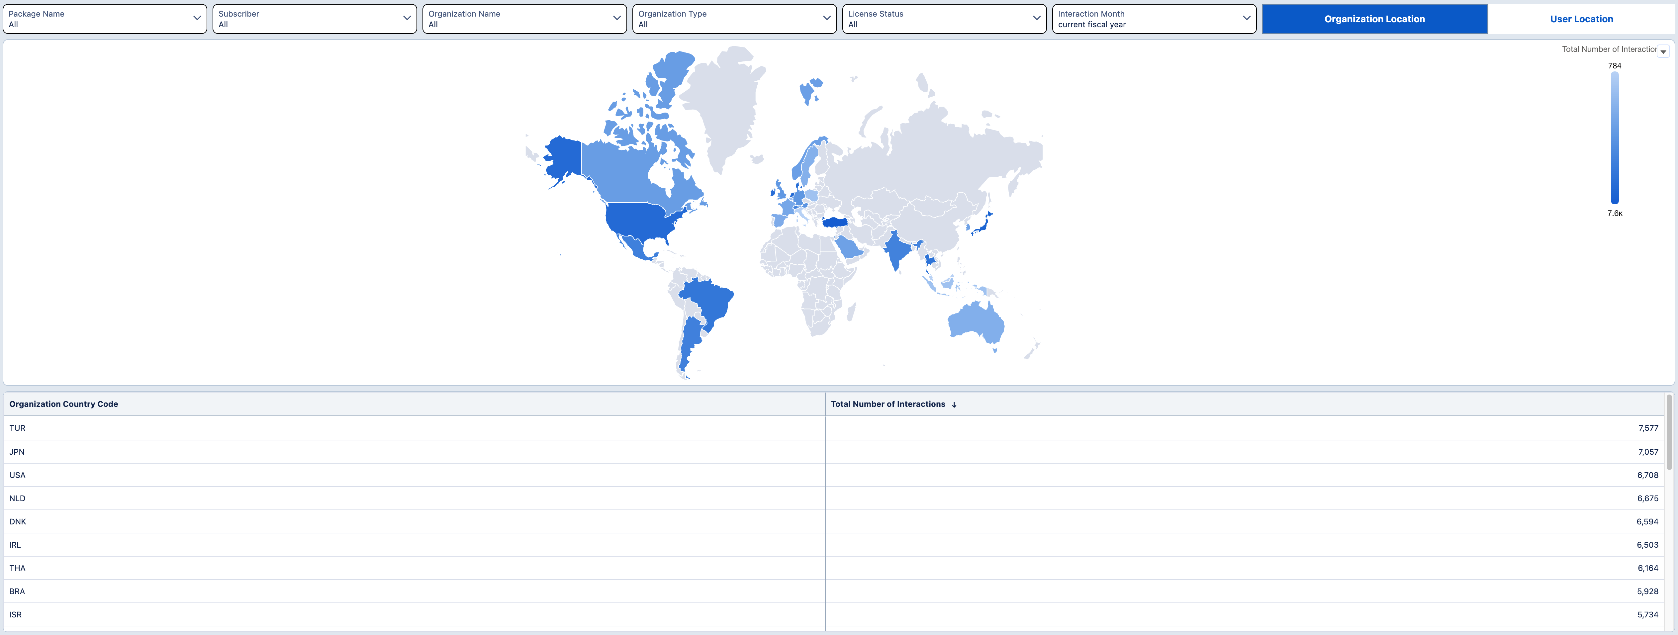Switch to the Organization Location tab

coord(1374,19)
